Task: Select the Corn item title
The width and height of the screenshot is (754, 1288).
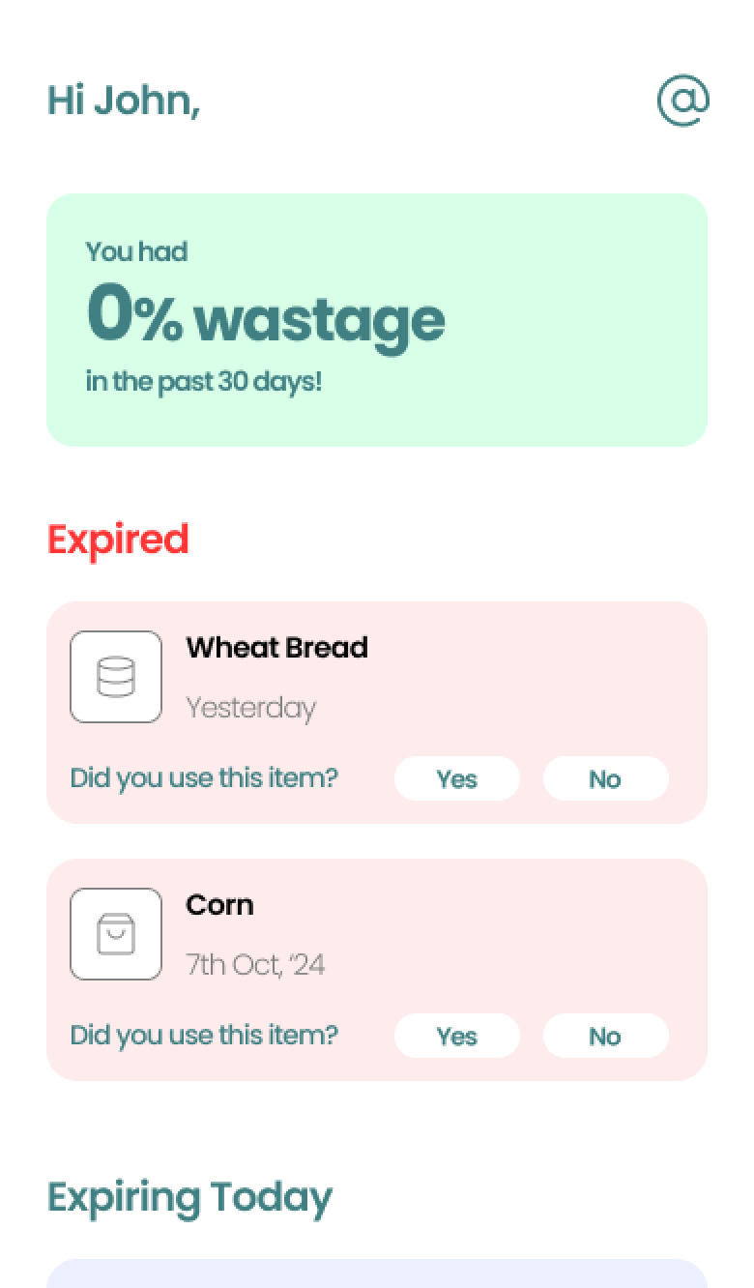Action: click(219, 904)
